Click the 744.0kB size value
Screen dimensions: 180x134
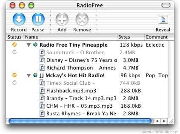tap(130, 83)
